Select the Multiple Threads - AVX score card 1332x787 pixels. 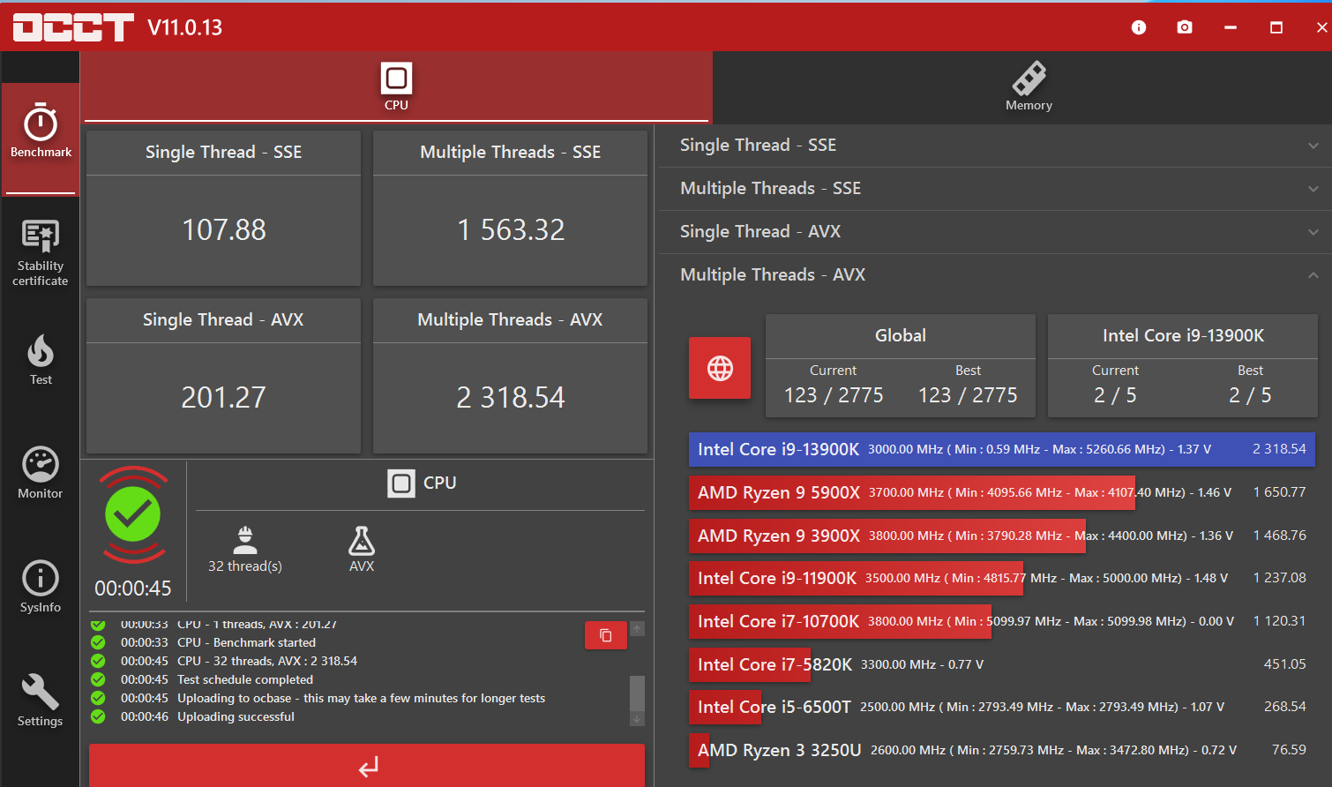tap(510, 376)
